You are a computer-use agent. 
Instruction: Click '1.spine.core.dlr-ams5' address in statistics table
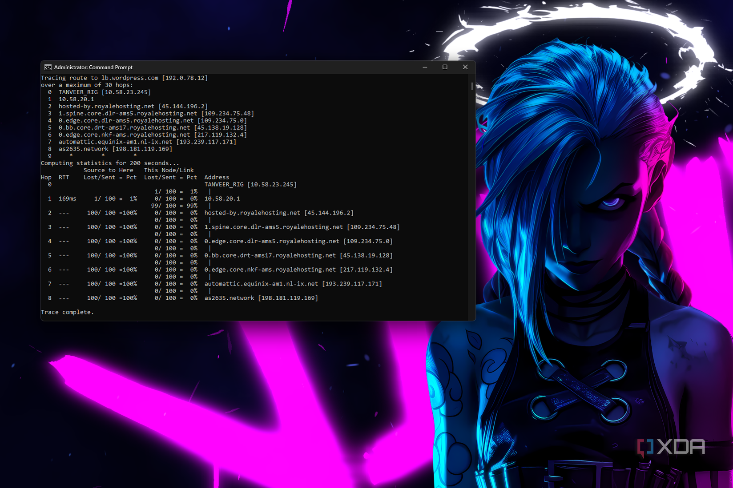click(x=302, y=227)
